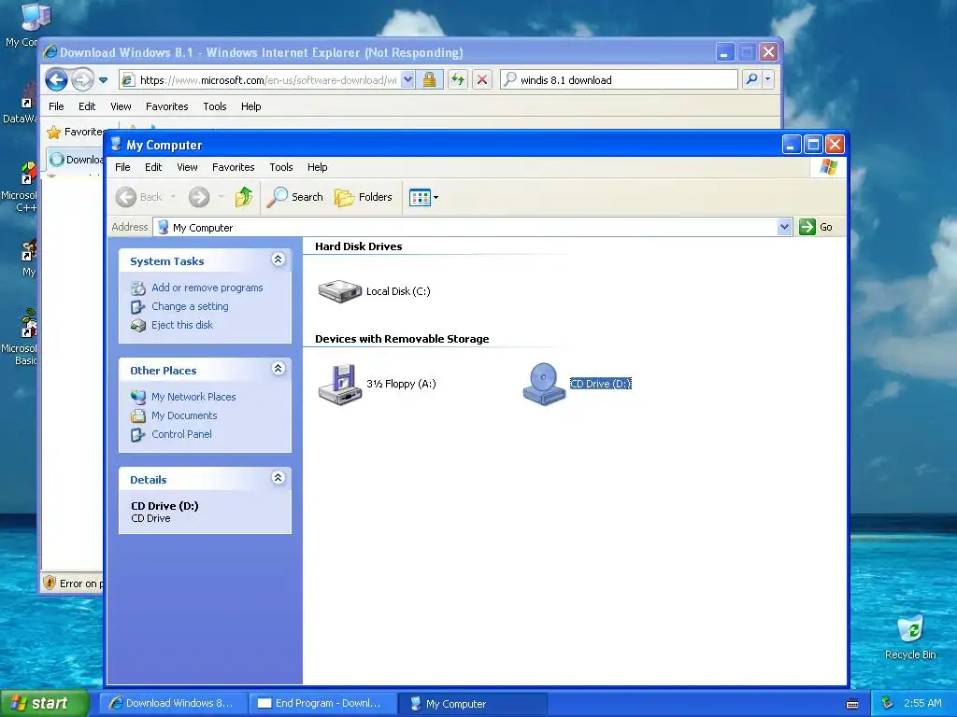Click the Internet Explorer URL address field
Image resolution: width=957 pixels, height=717 pixels.
268,80
